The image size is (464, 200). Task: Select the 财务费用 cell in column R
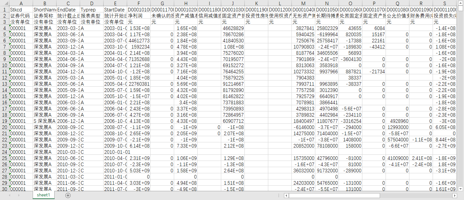point(421,16)
